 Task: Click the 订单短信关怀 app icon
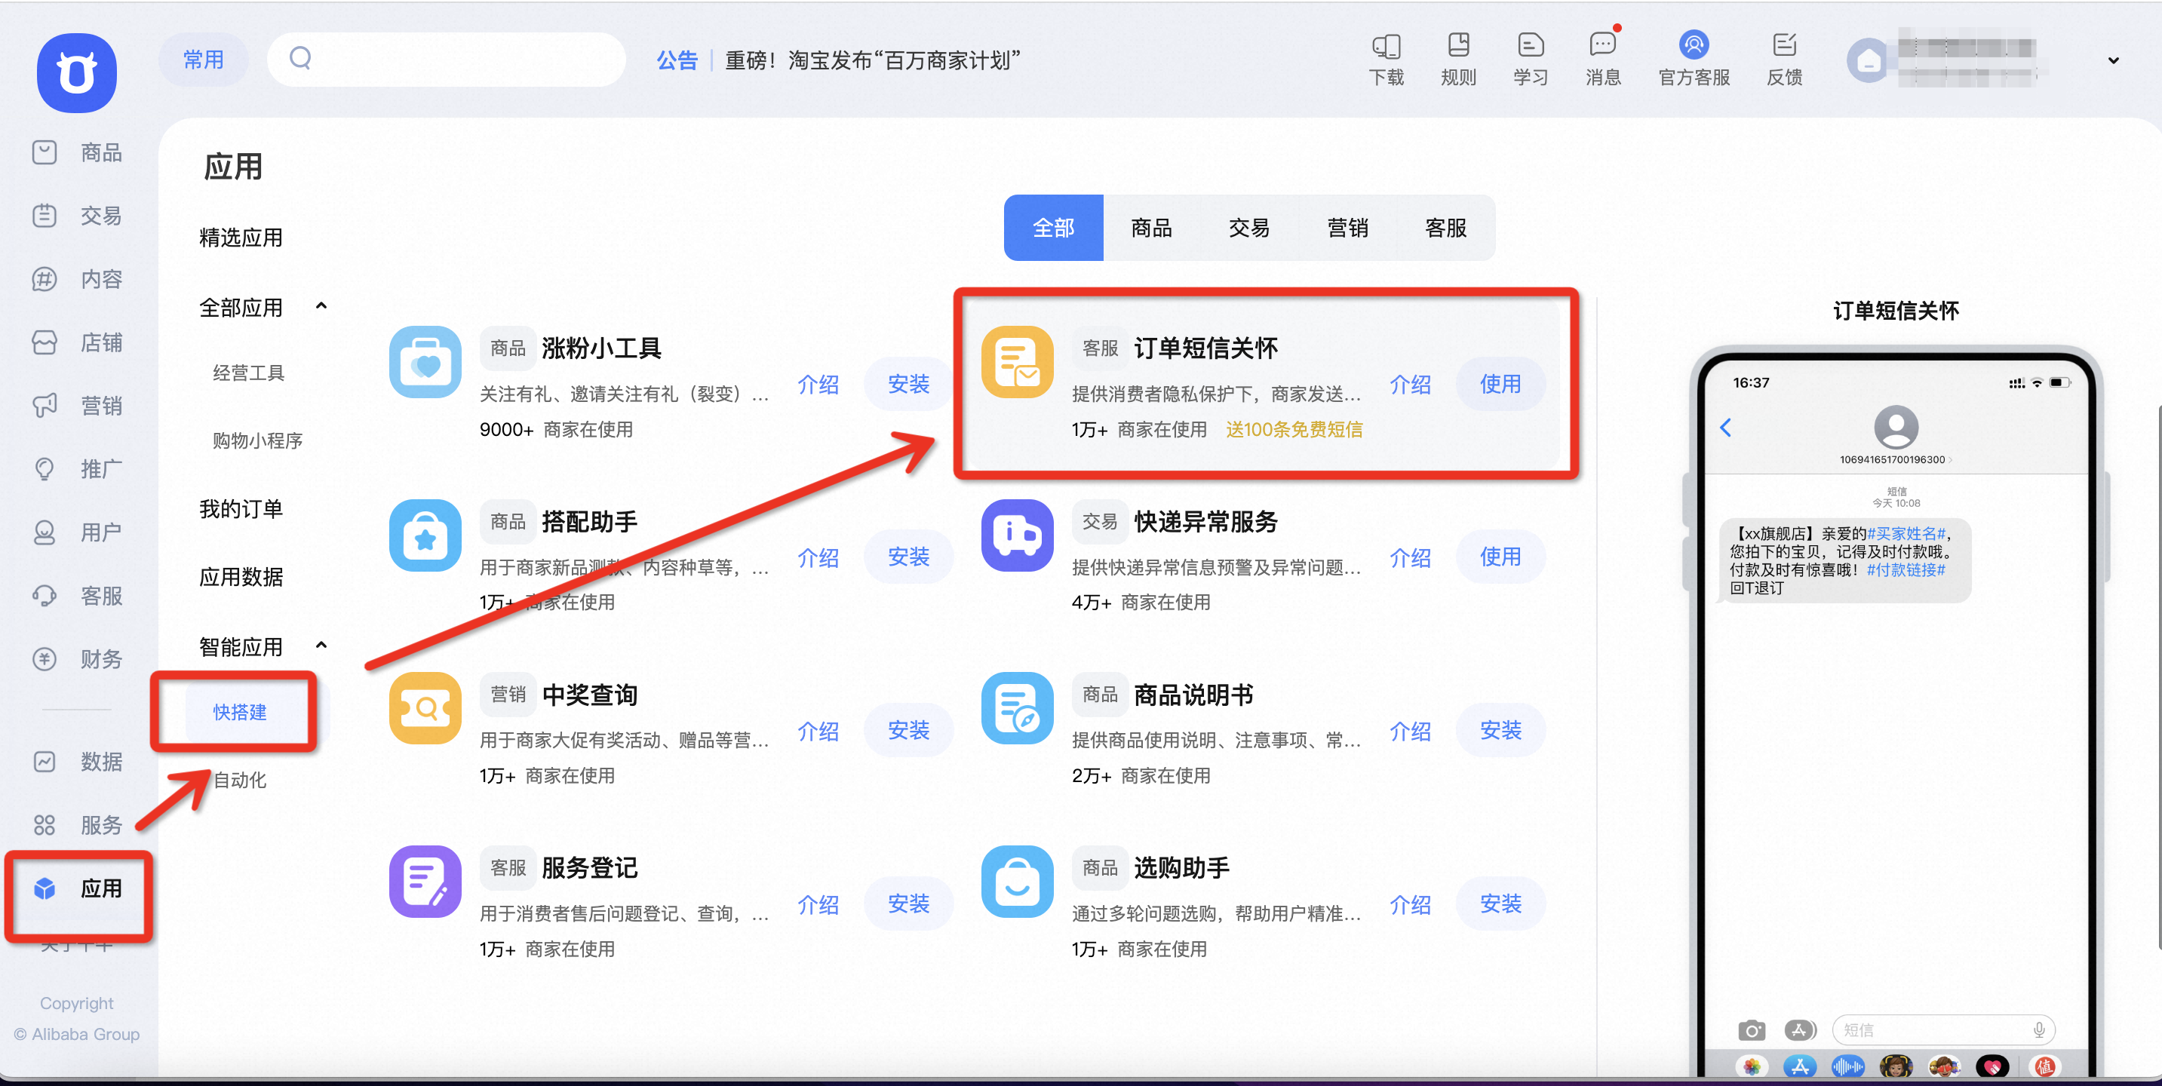tap(1017, 362)
